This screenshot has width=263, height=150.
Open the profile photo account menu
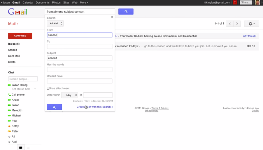(x=257, y=3)
